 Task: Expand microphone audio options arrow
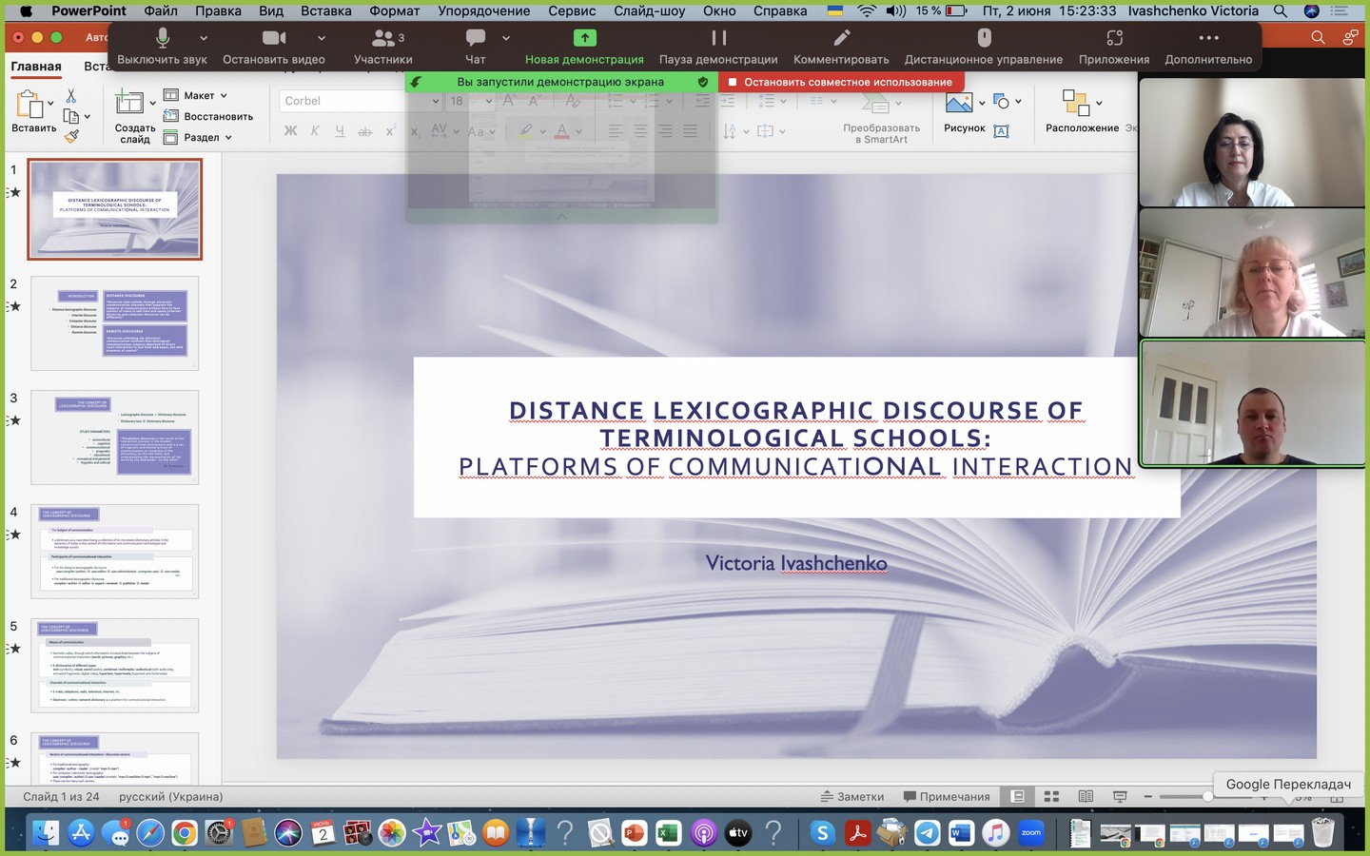tap(204, 38)
